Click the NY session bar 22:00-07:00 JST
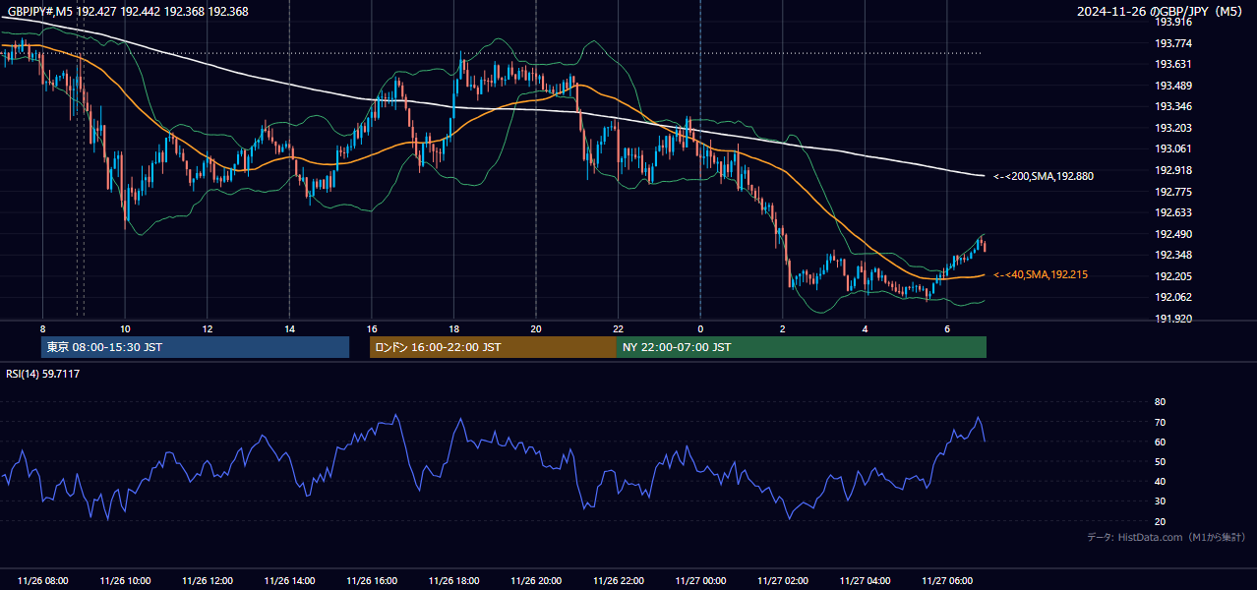Screen dimensions: 1257x590 (x=802, y=347)
